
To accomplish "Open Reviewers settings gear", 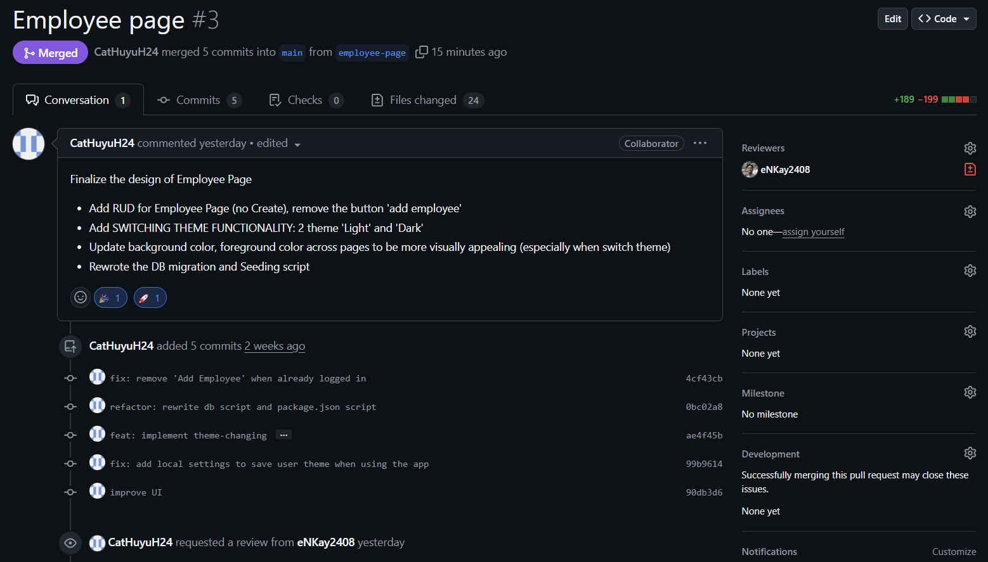I will coord(970,148).
